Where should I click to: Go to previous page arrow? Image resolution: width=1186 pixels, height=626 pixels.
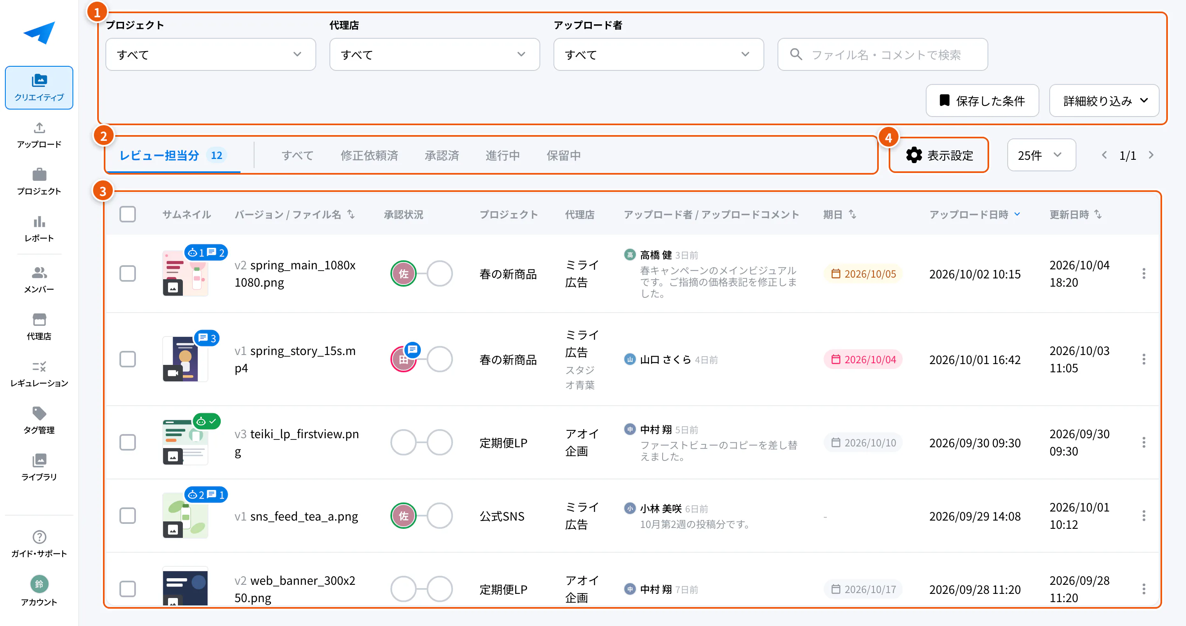pos(1104,155)
